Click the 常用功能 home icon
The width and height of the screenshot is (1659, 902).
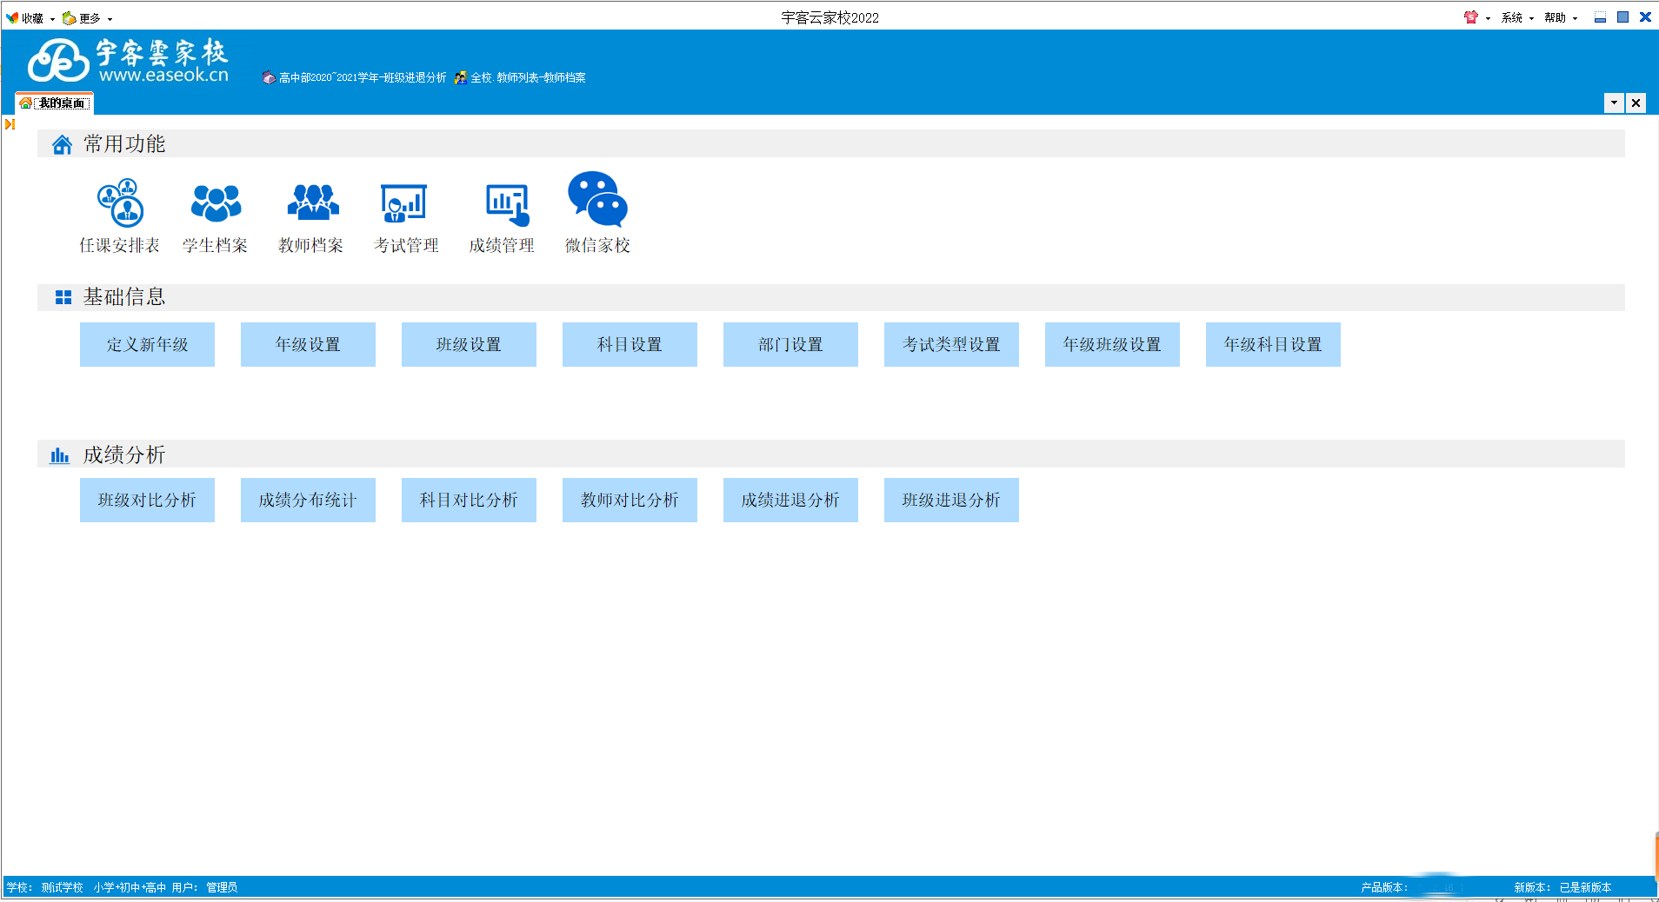click(62, 144)
